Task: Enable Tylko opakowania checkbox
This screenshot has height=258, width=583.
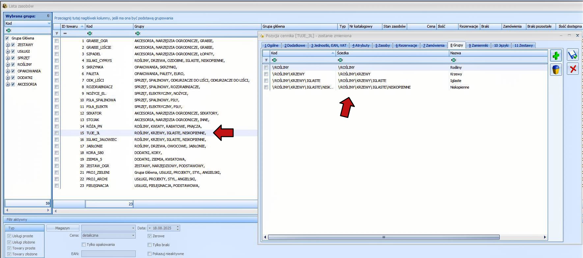Action: pos(84,245)
